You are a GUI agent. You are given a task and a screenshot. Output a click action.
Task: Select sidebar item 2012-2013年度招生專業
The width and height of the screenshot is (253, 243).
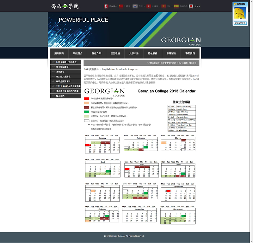tap(66, 86)
